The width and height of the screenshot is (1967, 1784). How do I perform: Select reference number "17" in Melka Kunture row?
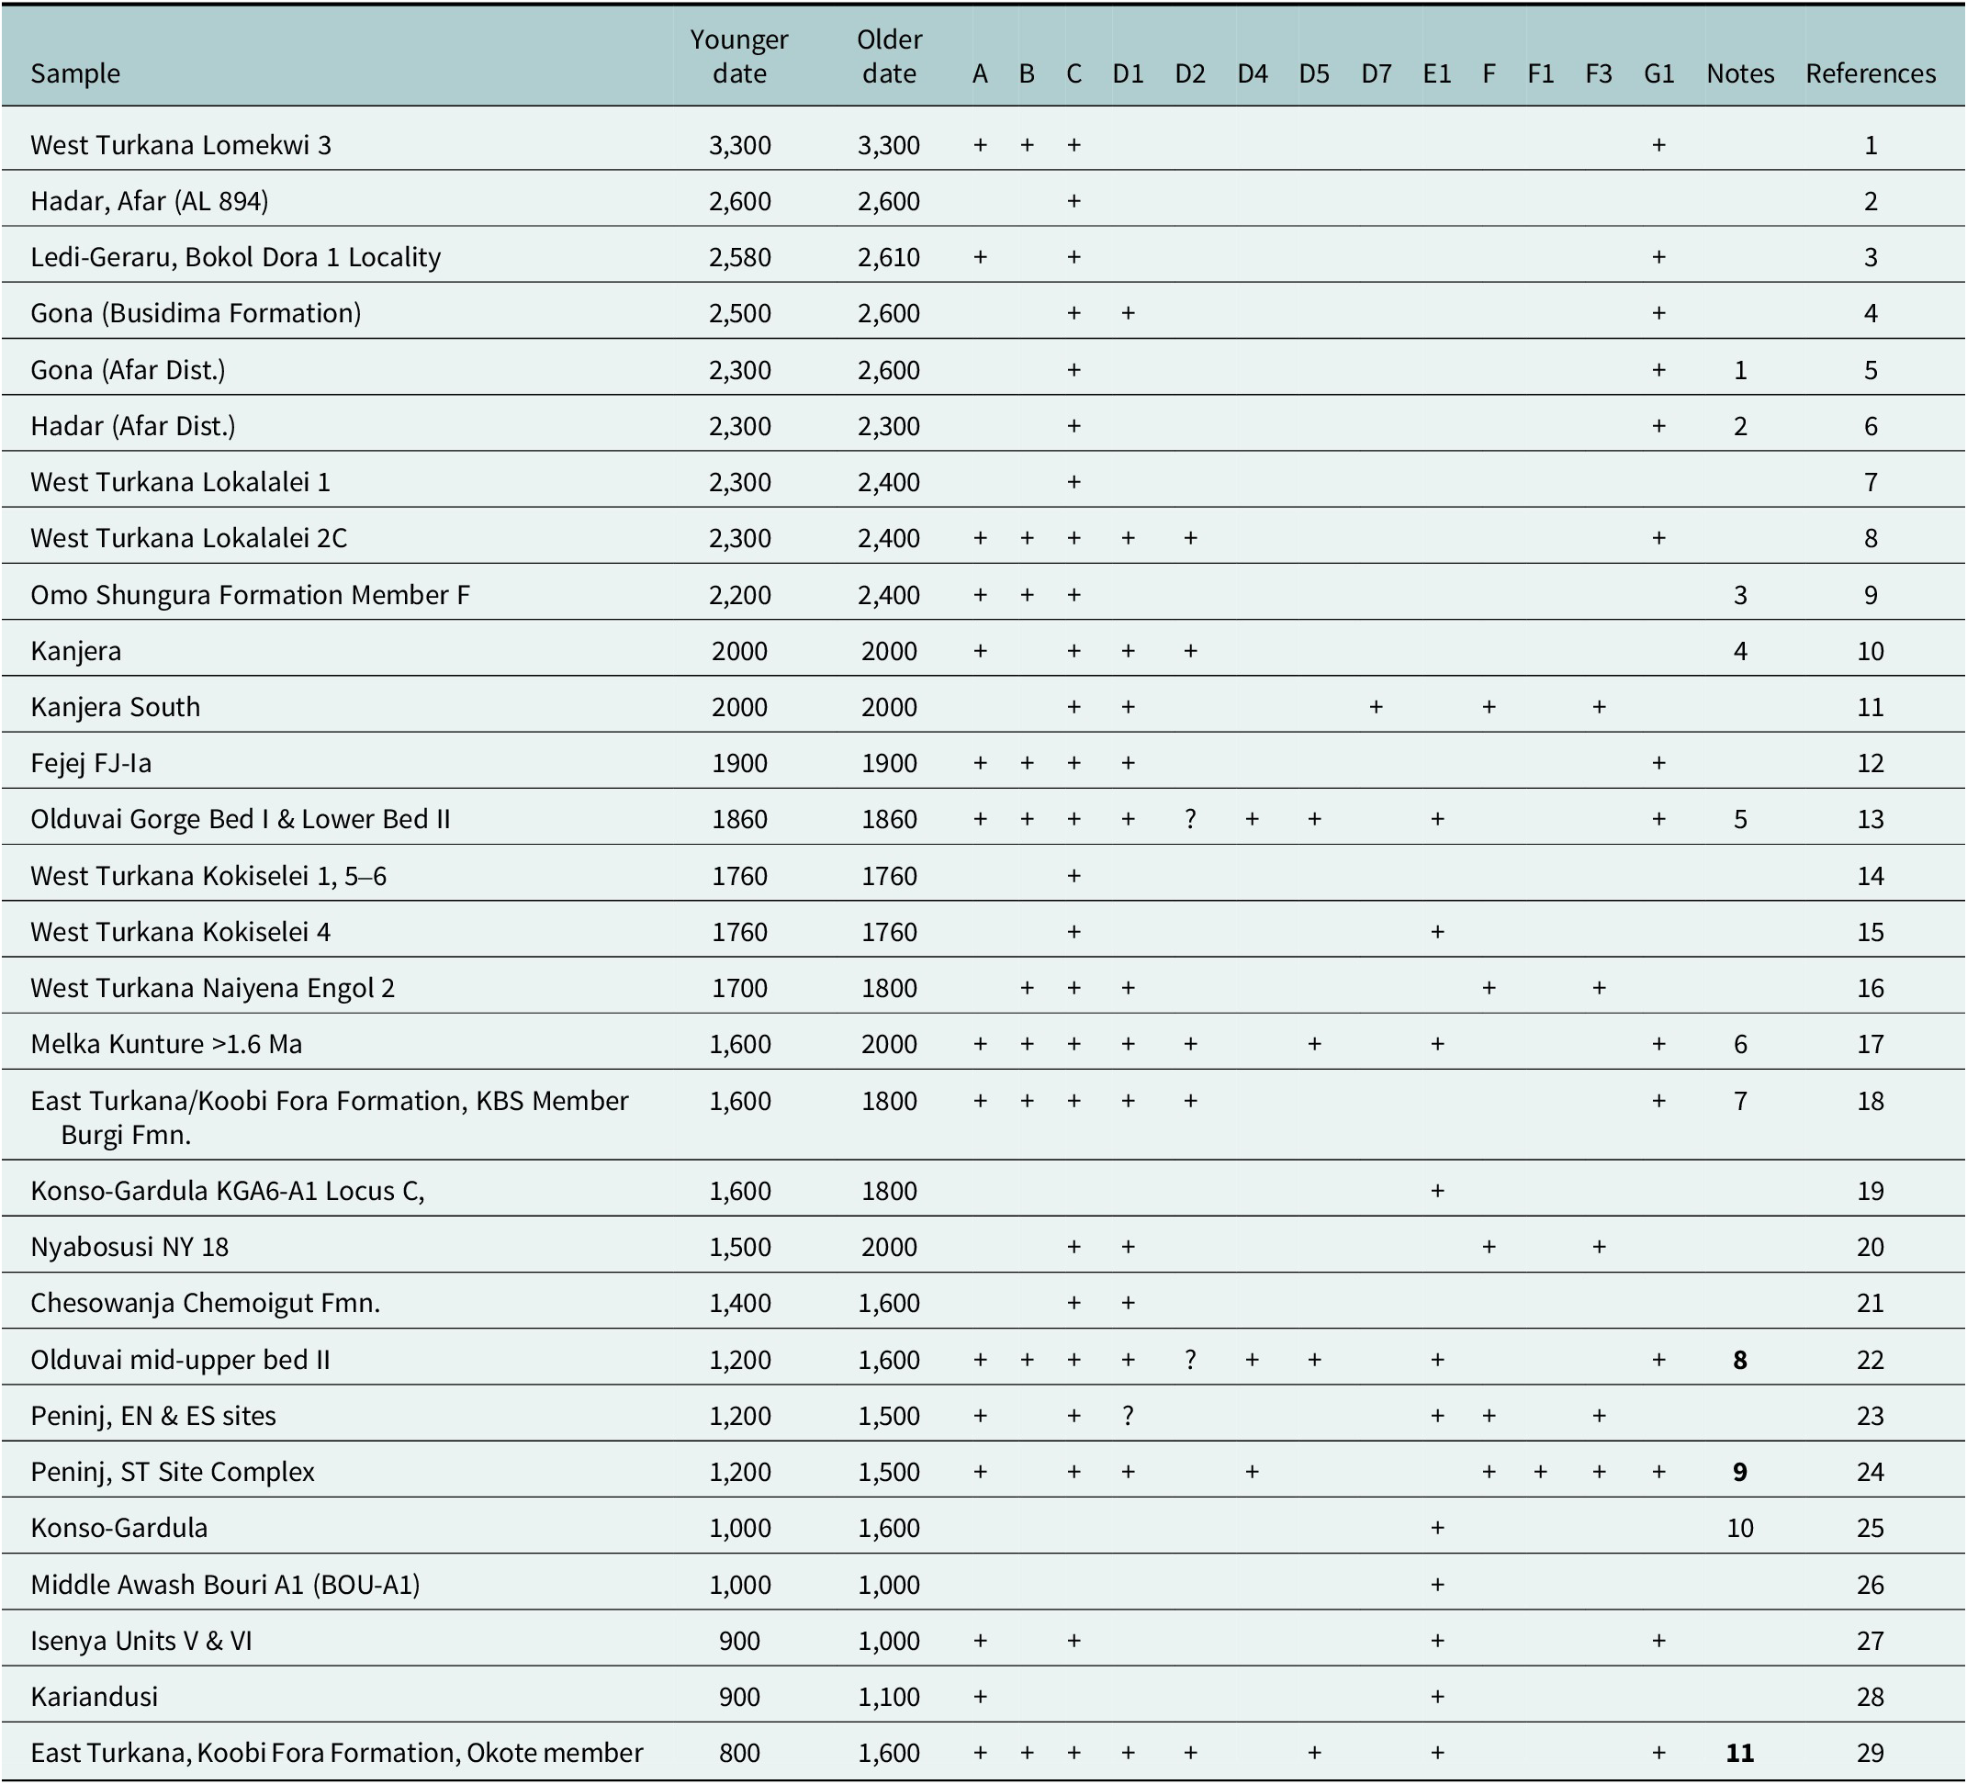point(1871,1045)
